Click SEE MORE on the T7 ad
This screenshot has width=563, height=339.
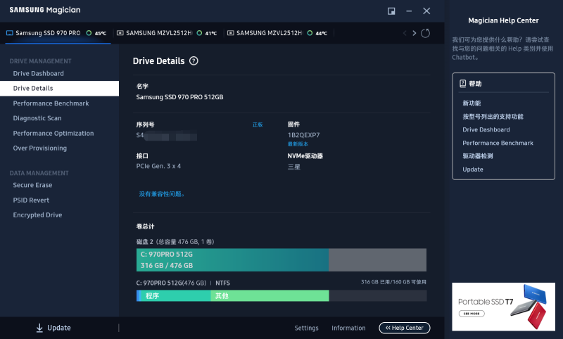click(472, 314)
